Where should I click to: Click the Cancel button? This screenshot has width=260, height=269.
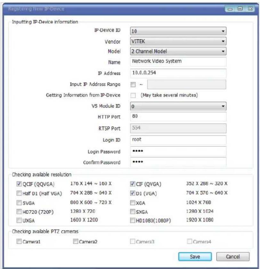click(x=233, y=257)
